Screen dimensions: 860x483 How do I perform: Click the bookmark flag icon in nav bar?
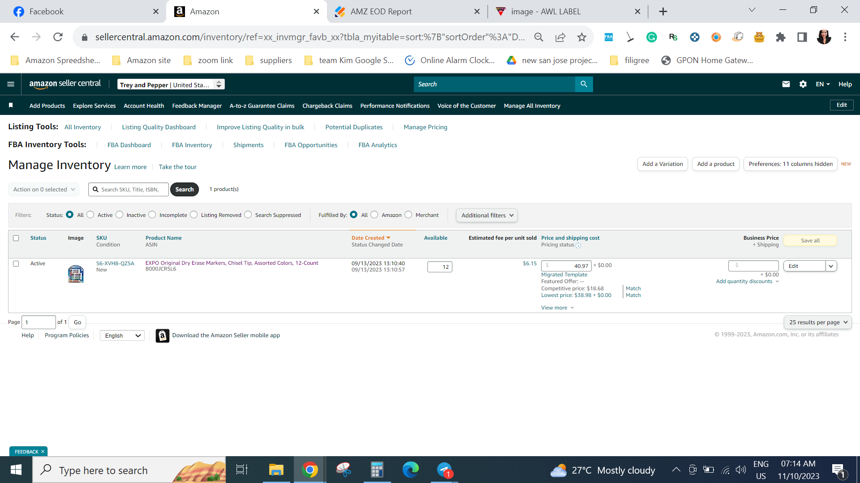11,105
